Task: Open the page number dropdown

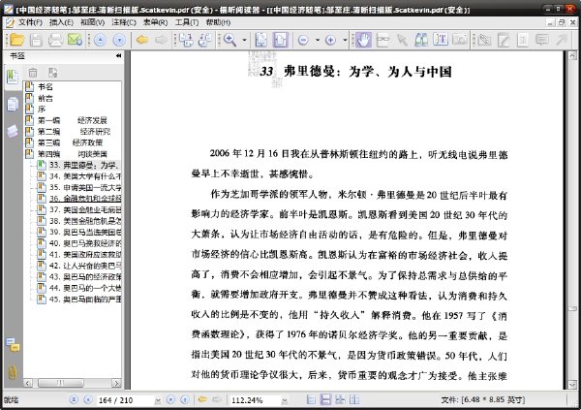Action: (x=158, y=400)
